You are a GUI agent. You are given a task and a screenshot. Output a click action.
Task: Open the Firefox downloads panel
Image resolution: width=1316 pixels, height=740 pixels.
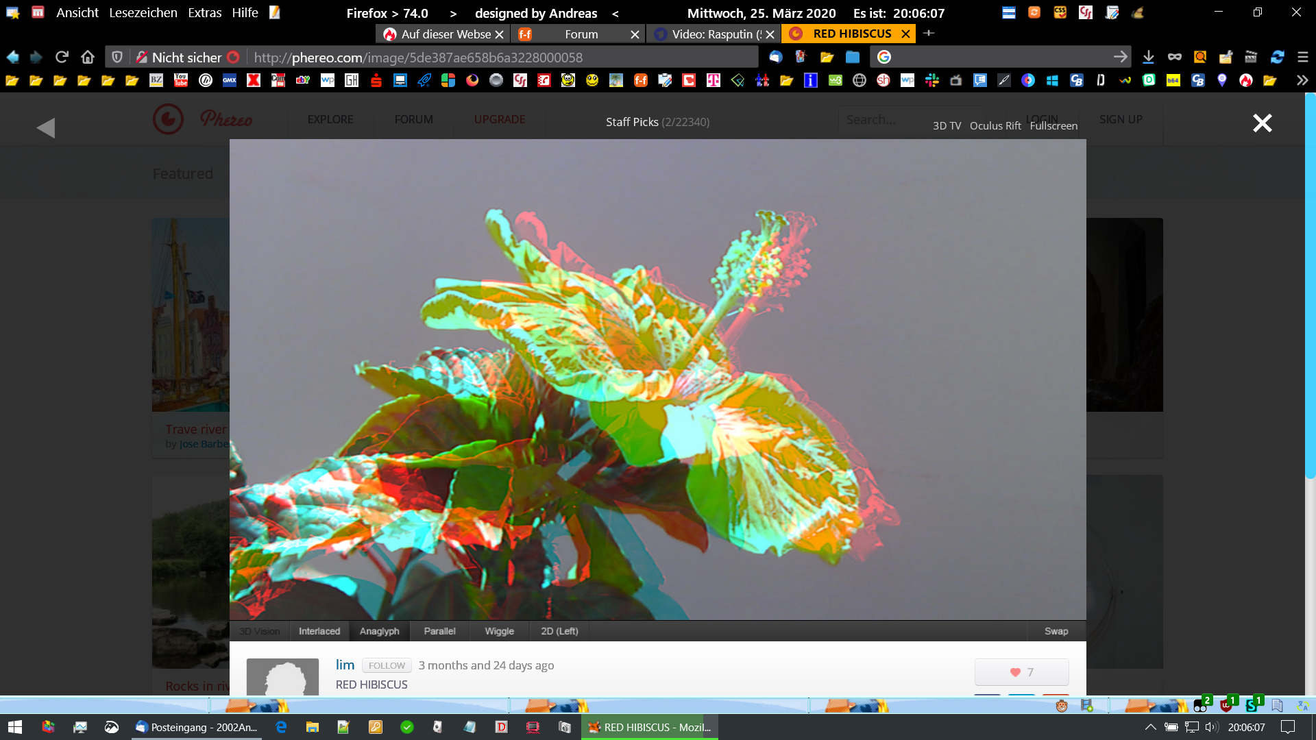click(x=1149, y=57)
